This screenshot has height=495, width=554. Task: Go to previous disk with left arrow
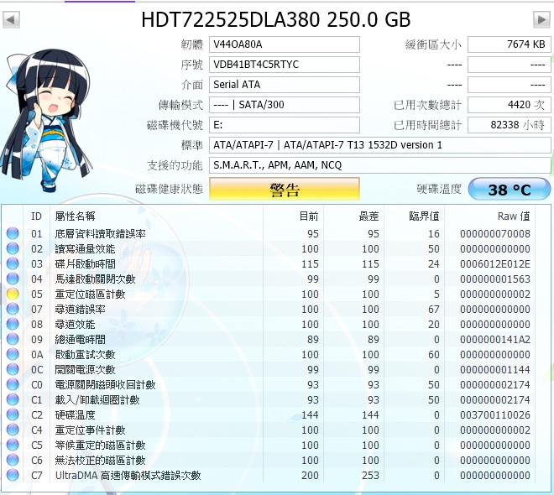11,20
